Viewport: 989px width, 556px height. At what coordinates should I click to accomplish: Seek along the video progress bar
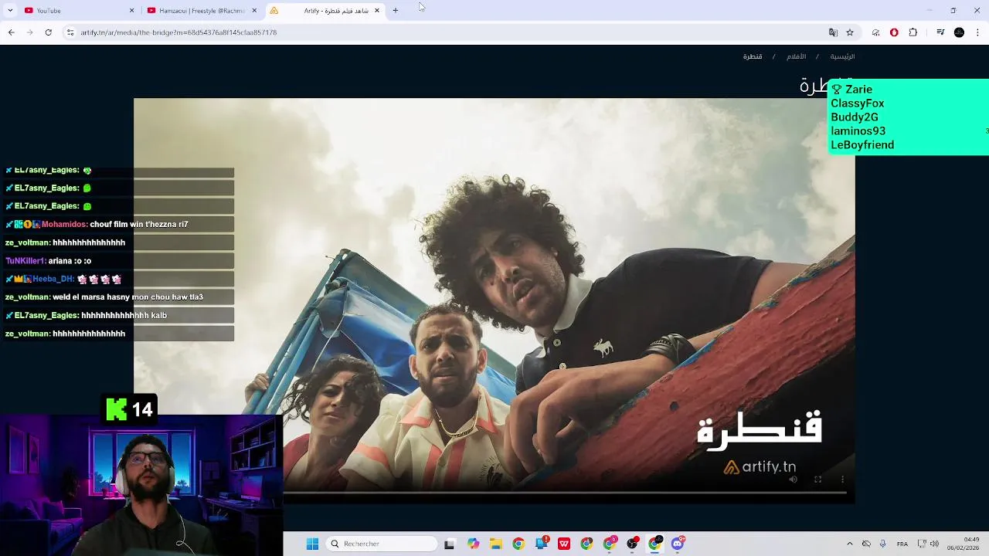click(565, 492)
